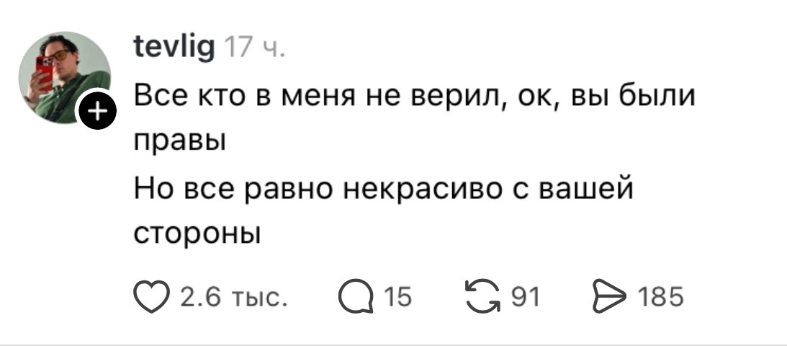
Task: Click the word "стороны" in the post
Action: pos(197,234)
